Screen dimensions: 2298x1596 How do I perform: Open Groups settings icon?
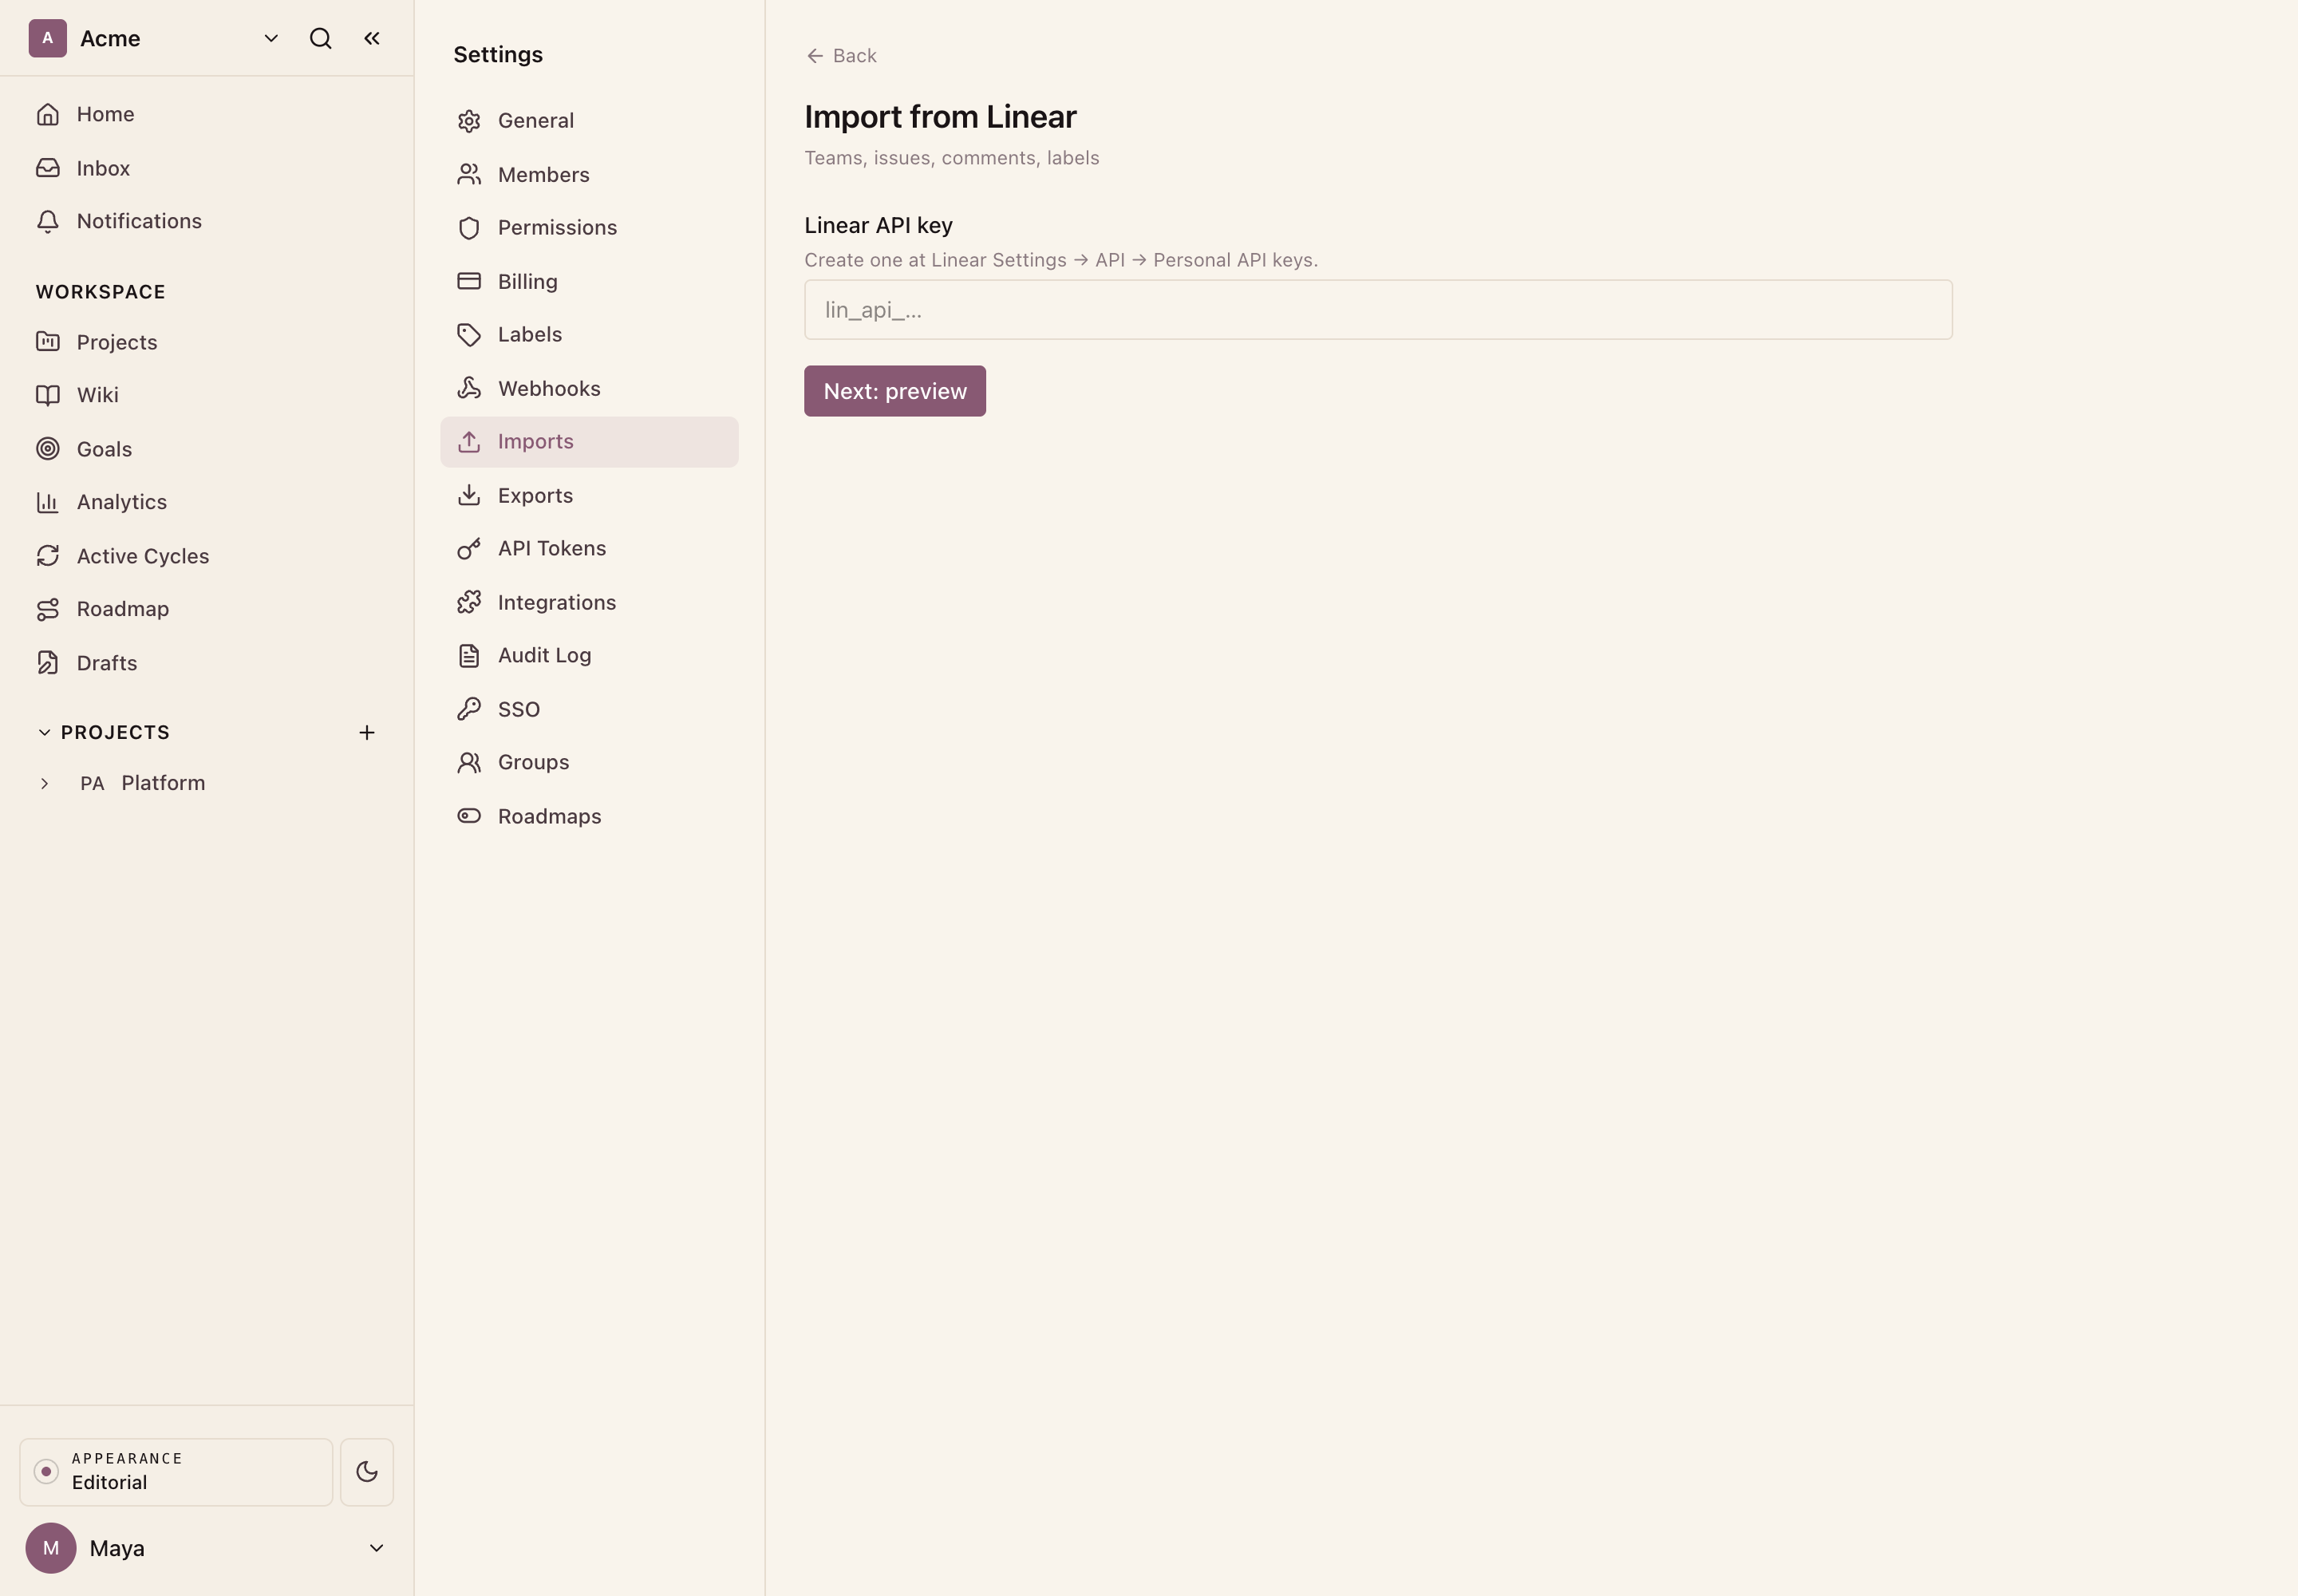click(x=469, y=763)
